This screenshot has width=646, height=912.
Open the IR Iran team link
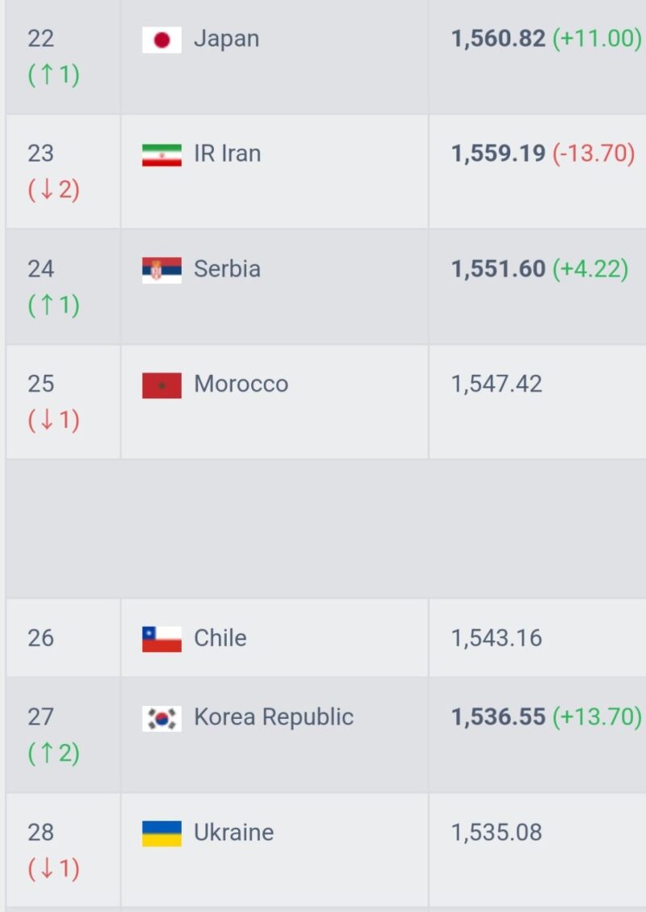pyautogui.click(x=227, y=153)
